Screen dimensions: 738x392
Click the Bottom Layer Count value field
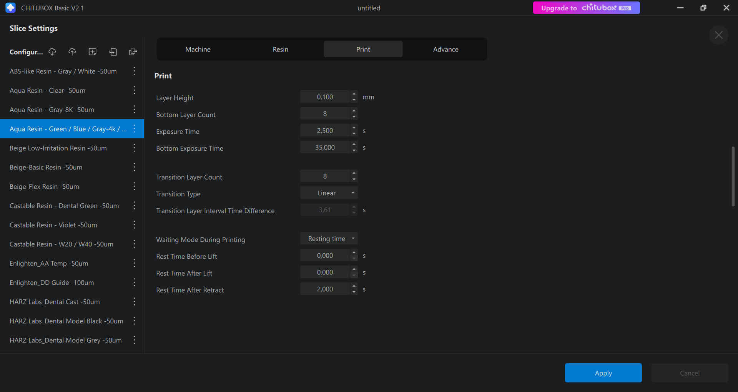click(325, 114)
